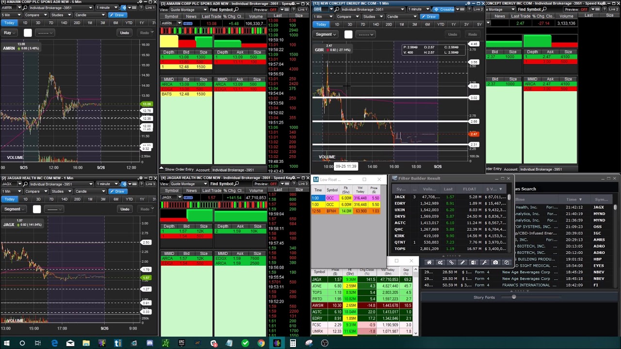The width and height of the screenshot is (621, 349).
Task: Open the Calculator from the taskbar
Action: tap(293, 343)
